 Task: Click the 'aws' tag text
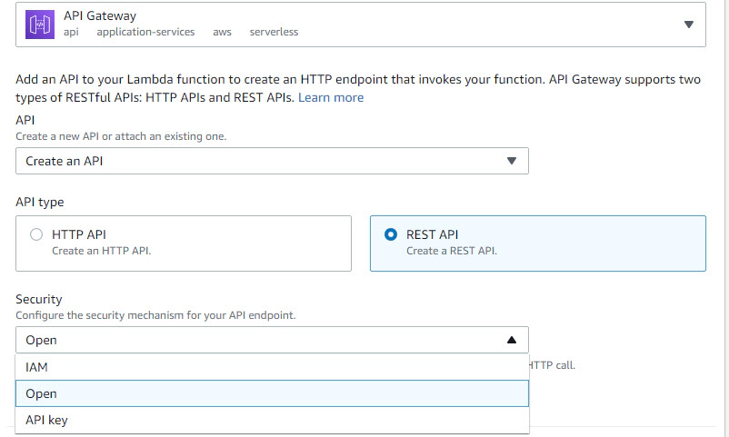222,32
